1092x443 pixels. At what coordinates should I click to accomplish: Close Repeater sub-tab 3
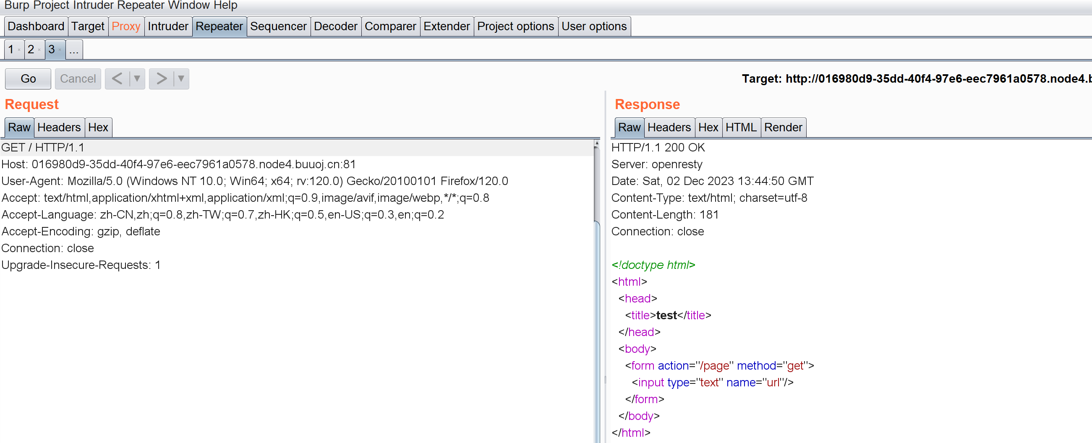[x=60, y=50]
